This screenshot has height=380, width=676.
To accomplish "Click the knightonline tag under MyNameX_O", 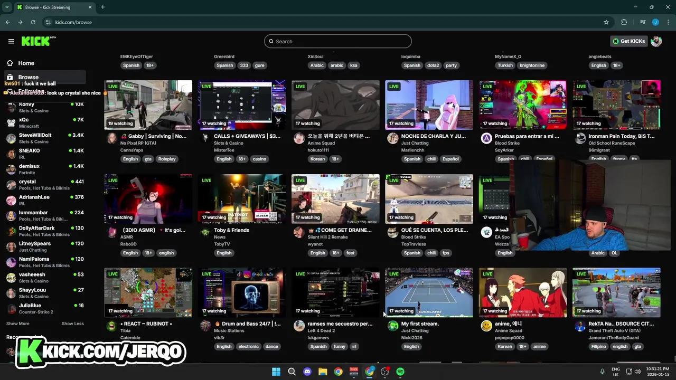I will (x=532, y=65).
